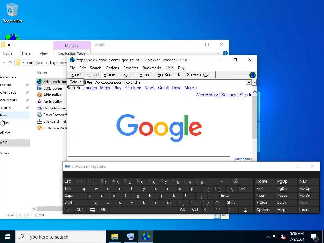Expand the browser address bar dropdown
Screen dimensions: 324x243
pyautogui.click(x=249, y=83)
